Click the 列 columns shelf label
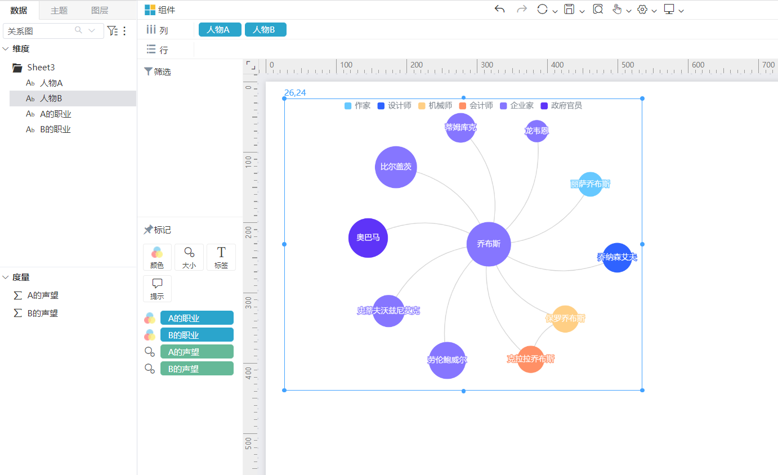The height and width of the screenshot is (475, 778). (x=157, y=30)
